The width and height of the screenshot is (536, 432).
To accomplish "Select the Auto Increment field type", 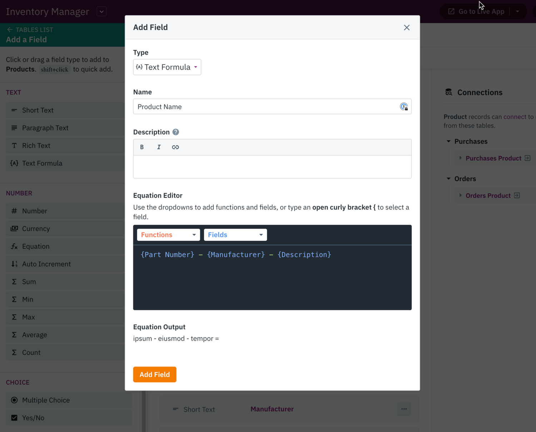I will [x=46, y=264].
